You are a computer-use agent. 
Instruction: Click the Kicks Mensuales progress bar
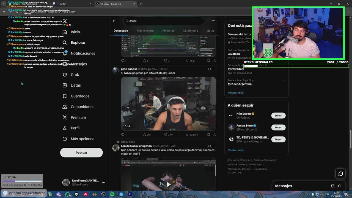click(x=296, y=66)
